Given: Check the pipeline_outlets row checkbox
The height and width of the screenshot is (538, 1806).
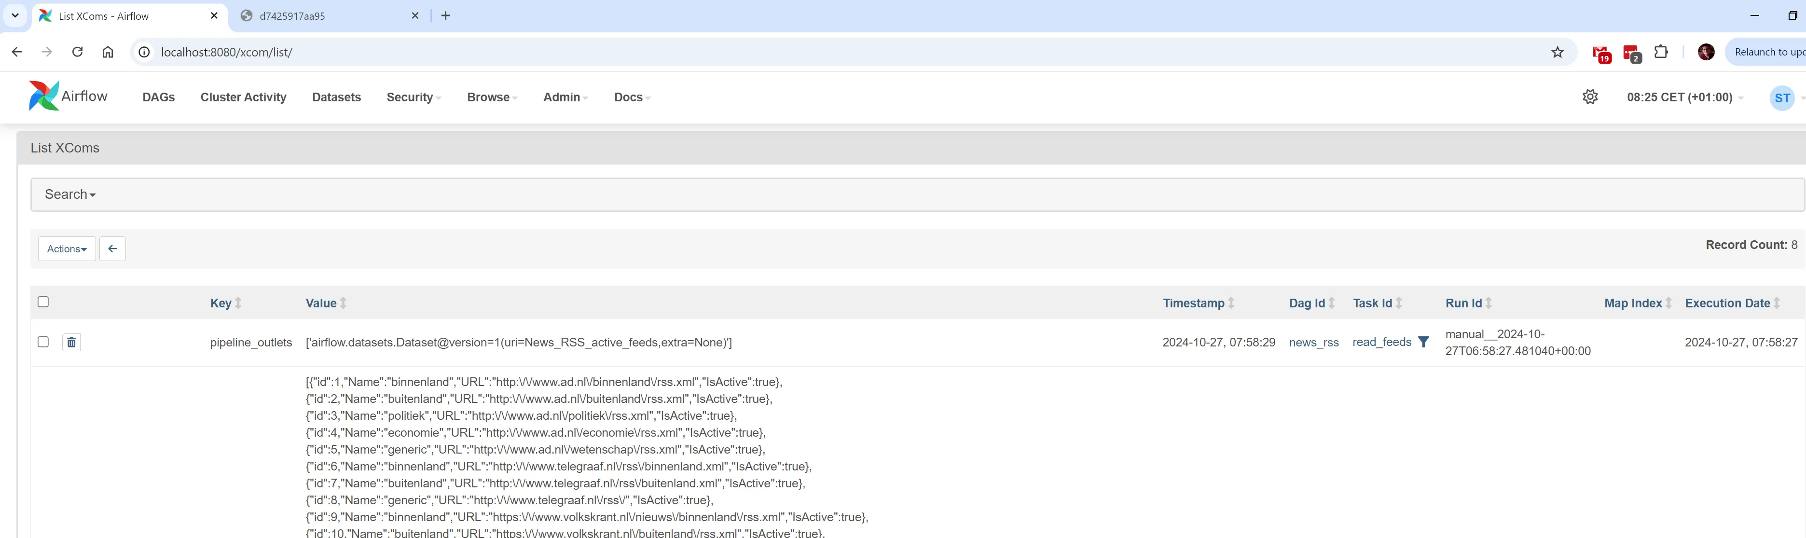Looking at the screenshot, I should (43, 342).
